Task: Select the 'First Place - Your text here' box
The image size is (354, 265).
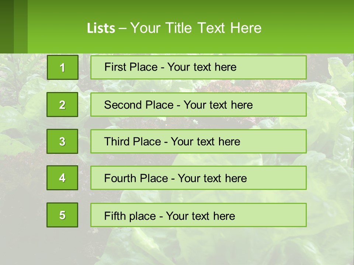Action: coord(198,67)
